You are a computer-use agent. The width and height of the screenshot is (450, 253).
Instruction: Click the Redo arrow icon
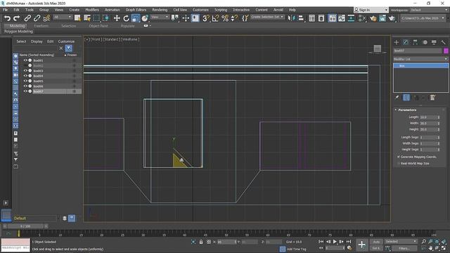[x=17, y=18]
